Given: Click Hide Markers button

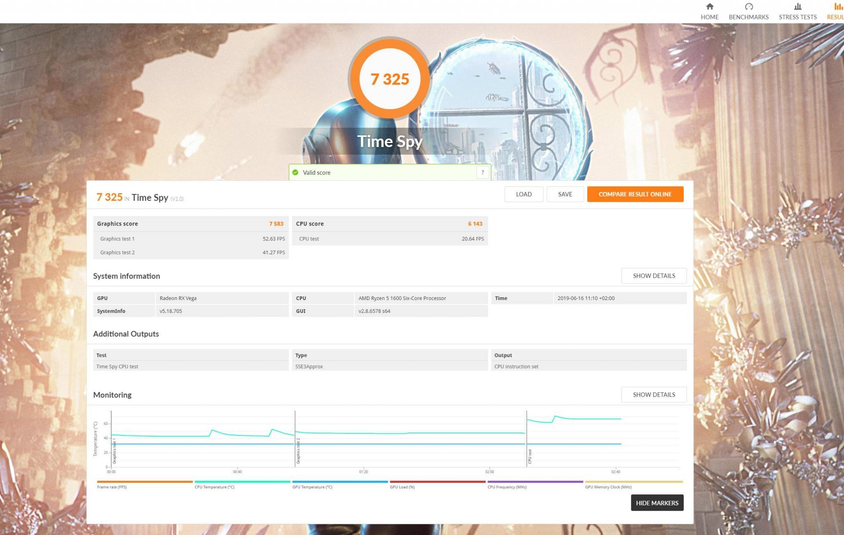Looking at the screenshot, I should point(657,503).
